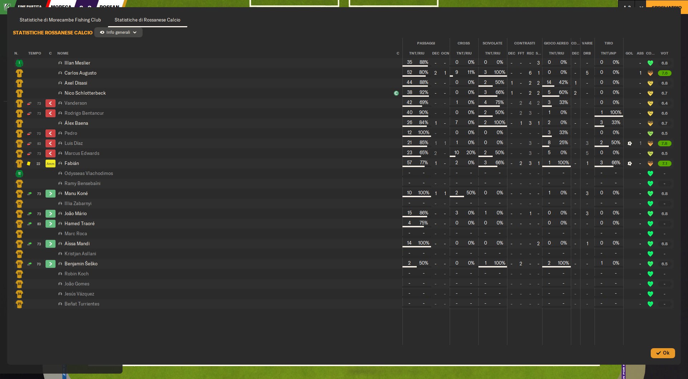The width and height of the screenshot is (688, 379).
Task: Click the 7.8 rating badge for Luis Díaz
Action: [664, 143]
